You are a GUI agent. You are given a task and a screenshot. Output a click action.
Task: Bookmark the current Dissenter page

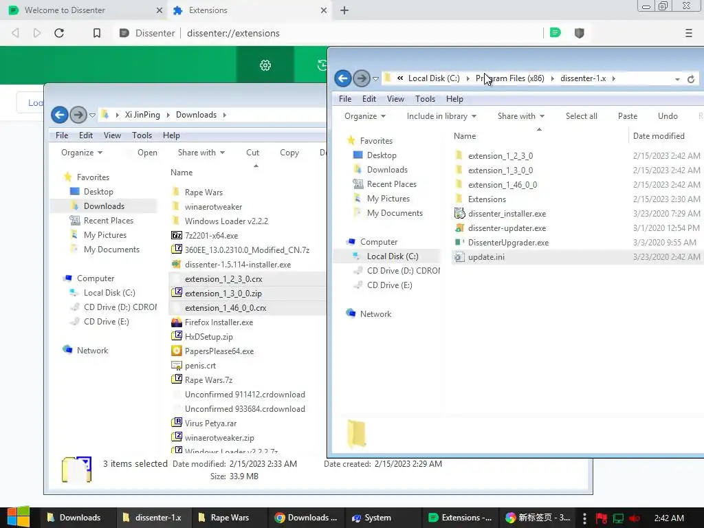(96, 33)
